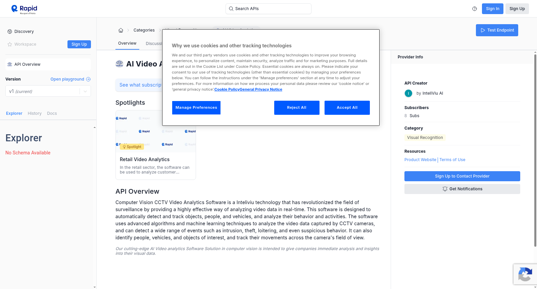The width and height of the screenshot is (537, 289).
Task: Click the Explorer panel heading
Action: click(x=23, y=138)
